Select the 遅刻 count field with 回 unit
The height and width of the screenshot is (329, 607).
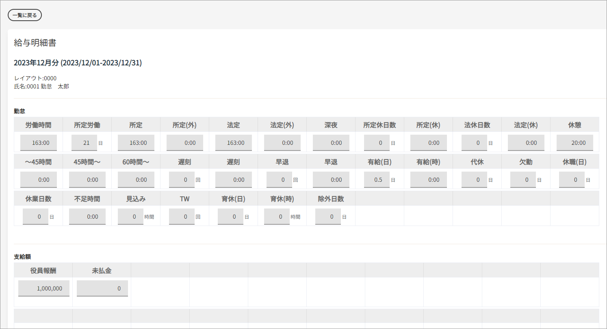(x=182, y=180)
